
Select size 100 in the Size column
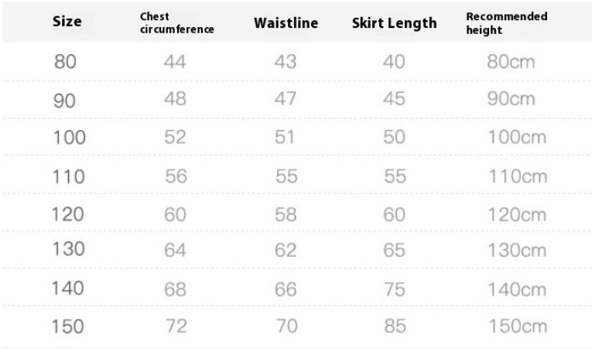coord(68,138)
